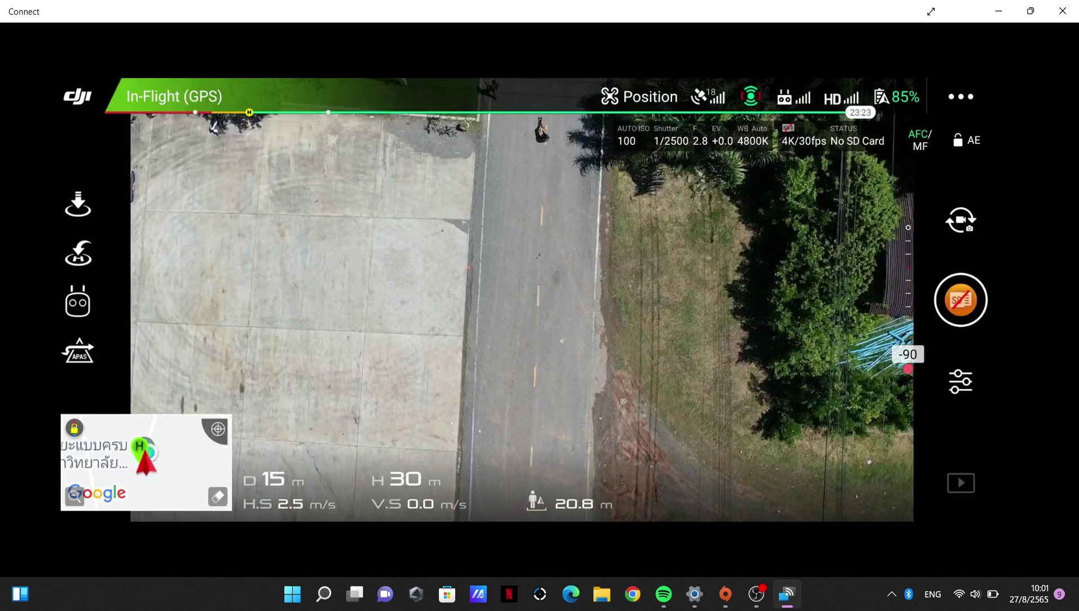Tap the auto takeoff/landing icon
Screen dimensions: 1079x611
[x=78, y=203]
